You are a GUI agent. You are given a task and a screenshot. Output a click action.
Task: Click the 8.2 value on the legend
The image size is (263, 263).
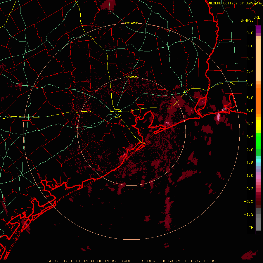(x=250, y=59)
